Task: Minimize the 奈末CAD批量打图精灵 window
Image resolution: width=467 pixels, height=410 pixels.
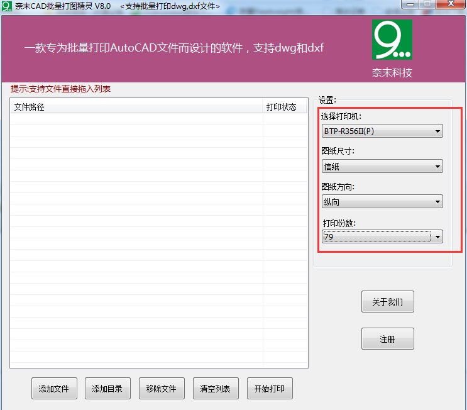Action: point(410,4)
